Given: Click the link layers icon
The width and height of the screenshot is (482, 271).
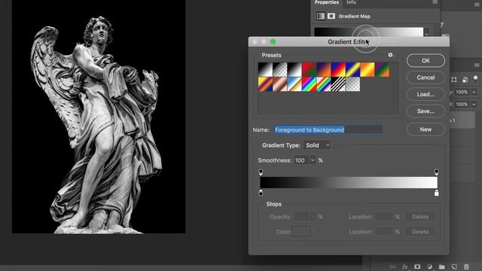Looking at the screenshot, I should (392, 266).
